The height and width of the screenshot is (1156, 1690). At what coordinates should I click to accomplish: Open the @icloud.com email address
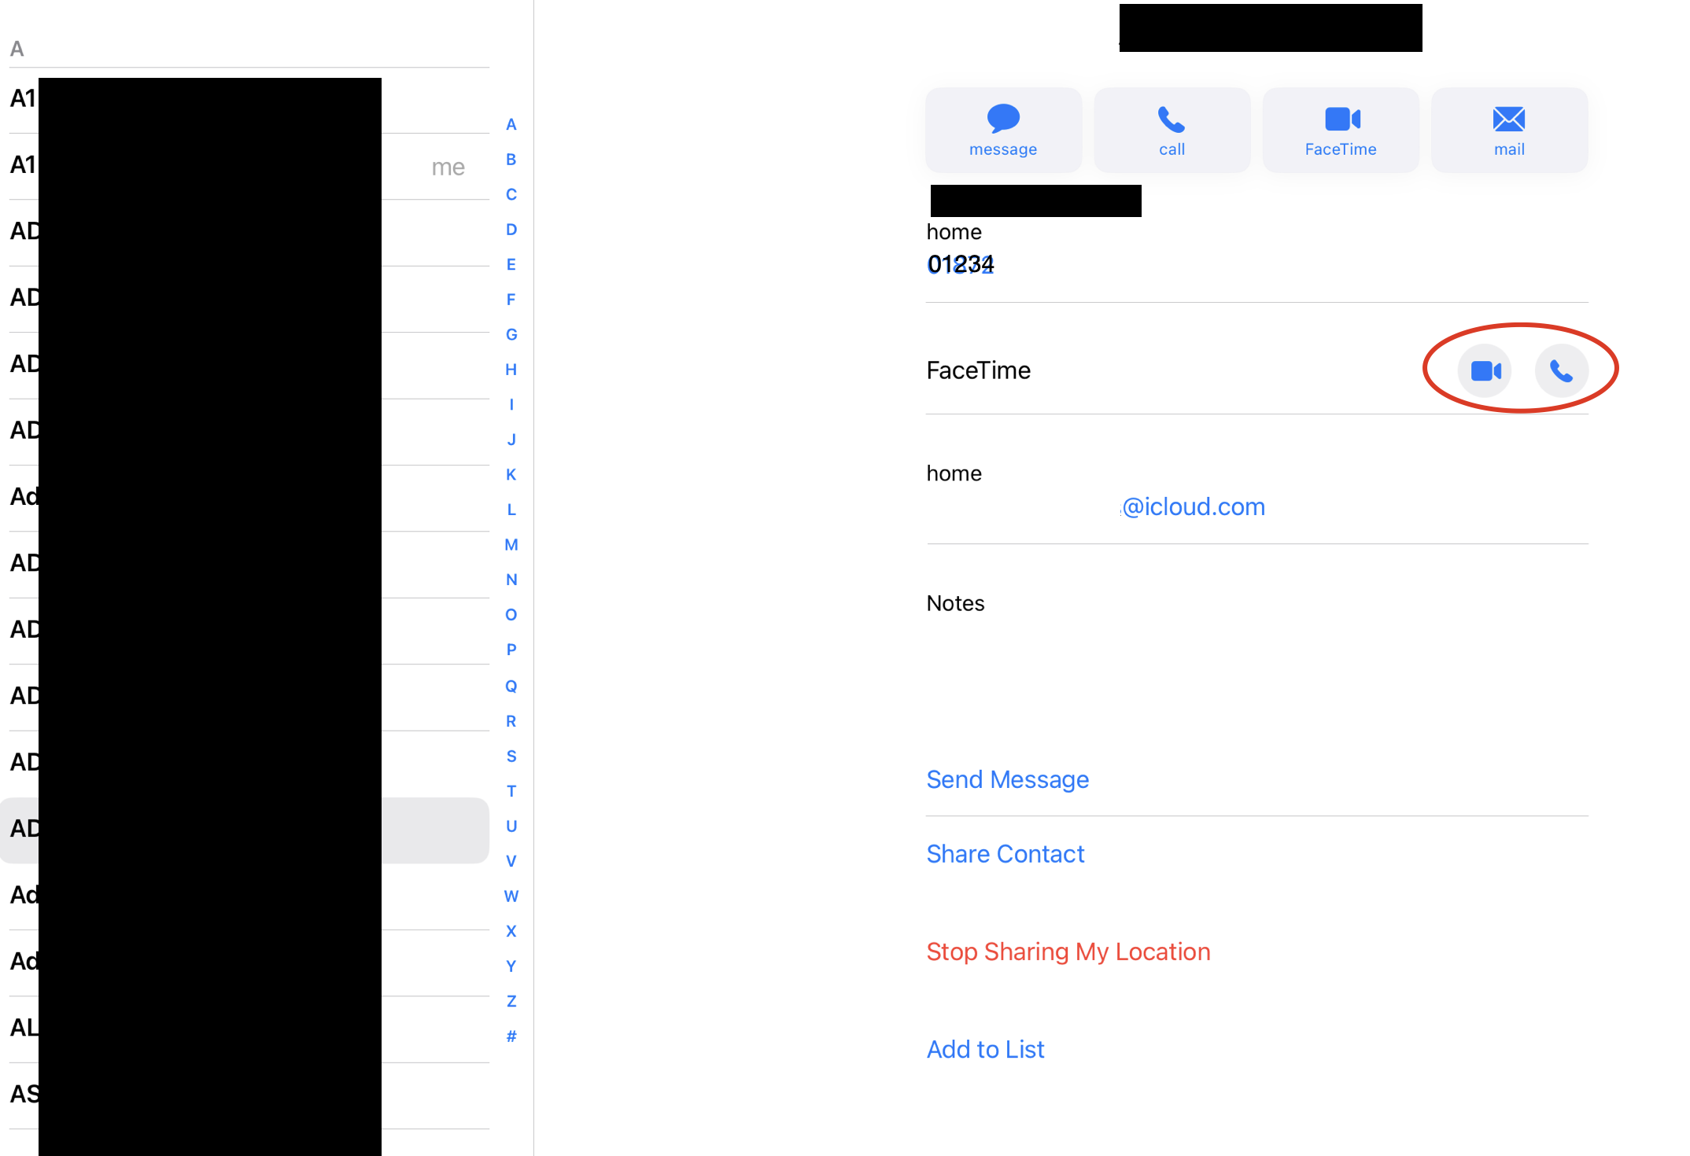point(1194,507)
